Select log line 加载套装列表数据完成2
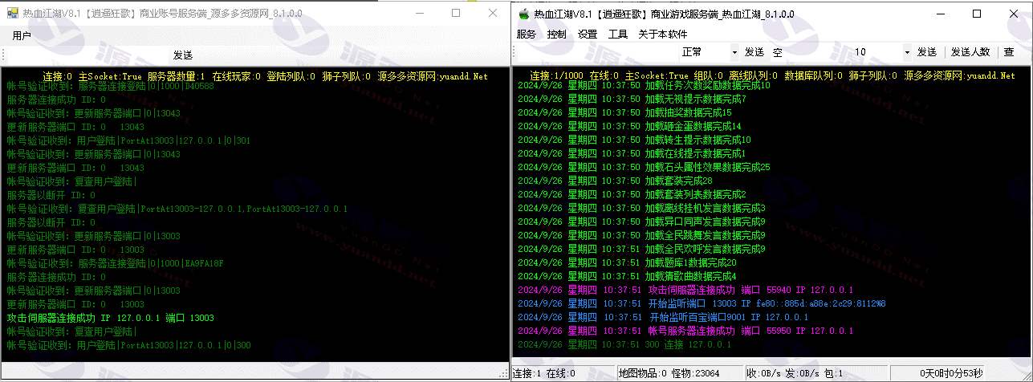This screenshot has width=1033, height=382. [x=632, y=195]
